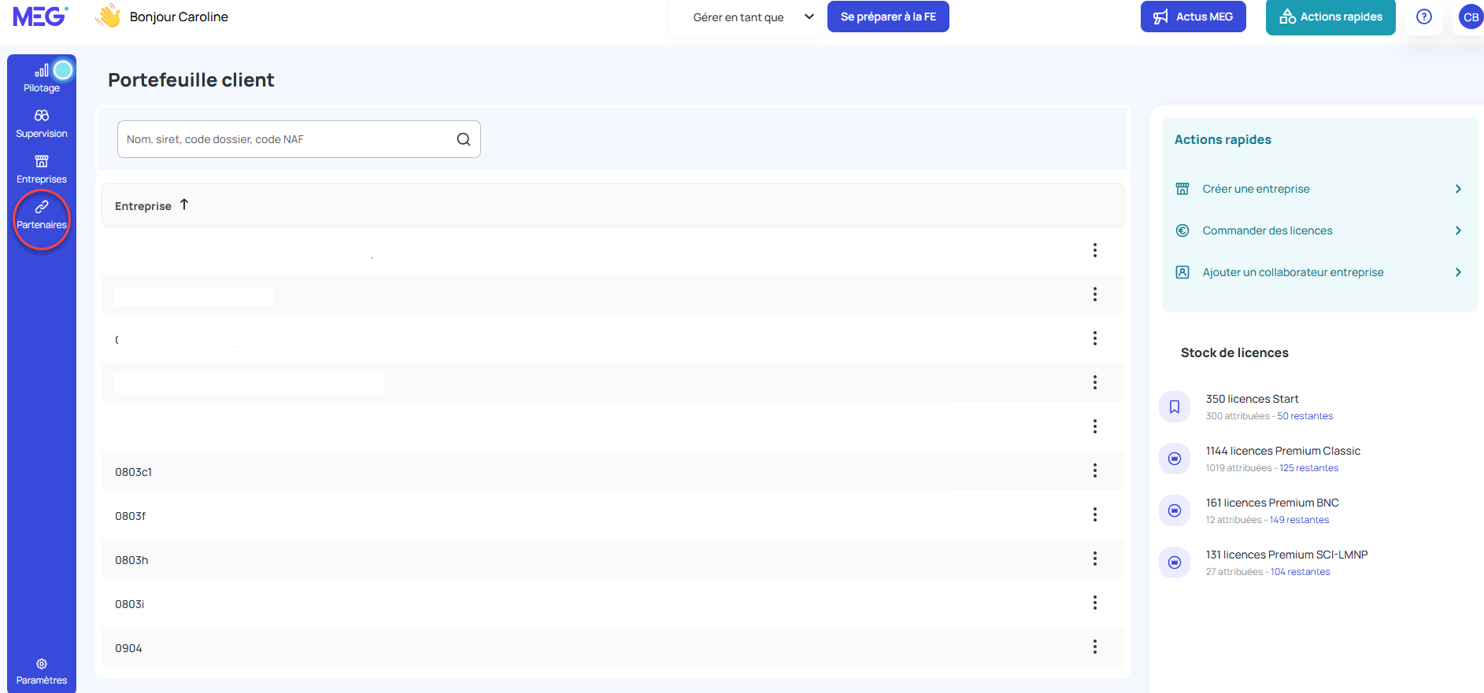Open the help question mark icon
This screenshot has width=1484, height=693.
(1424, 17)
